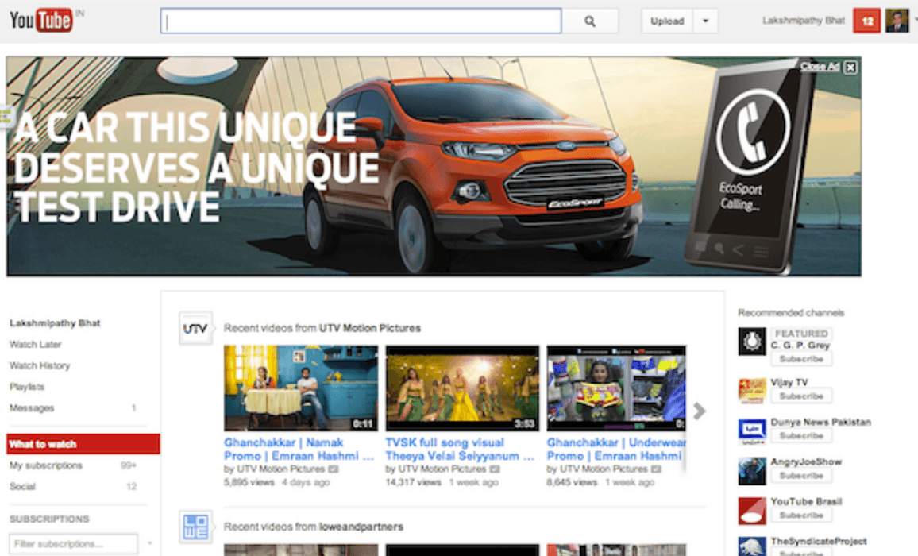Click the EcoSport car ad banner
The width and height of the screenshot is (918, 556).
point(434,166)
